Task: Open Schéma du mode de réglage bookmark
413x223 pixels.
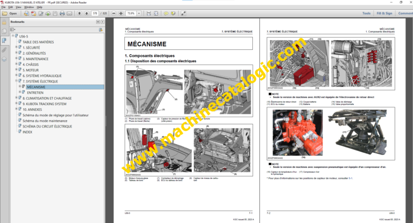Action: click(x=55, y=115)
